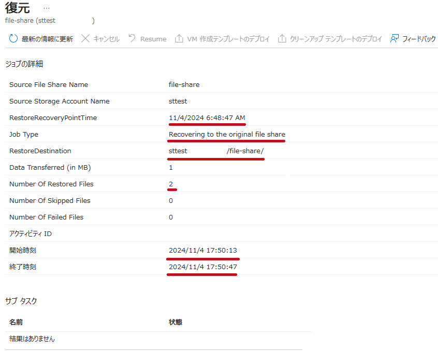Click the cleanup template deploy upload icon
The width and height of the screenshot is (438, 351).
click(282, 38)
